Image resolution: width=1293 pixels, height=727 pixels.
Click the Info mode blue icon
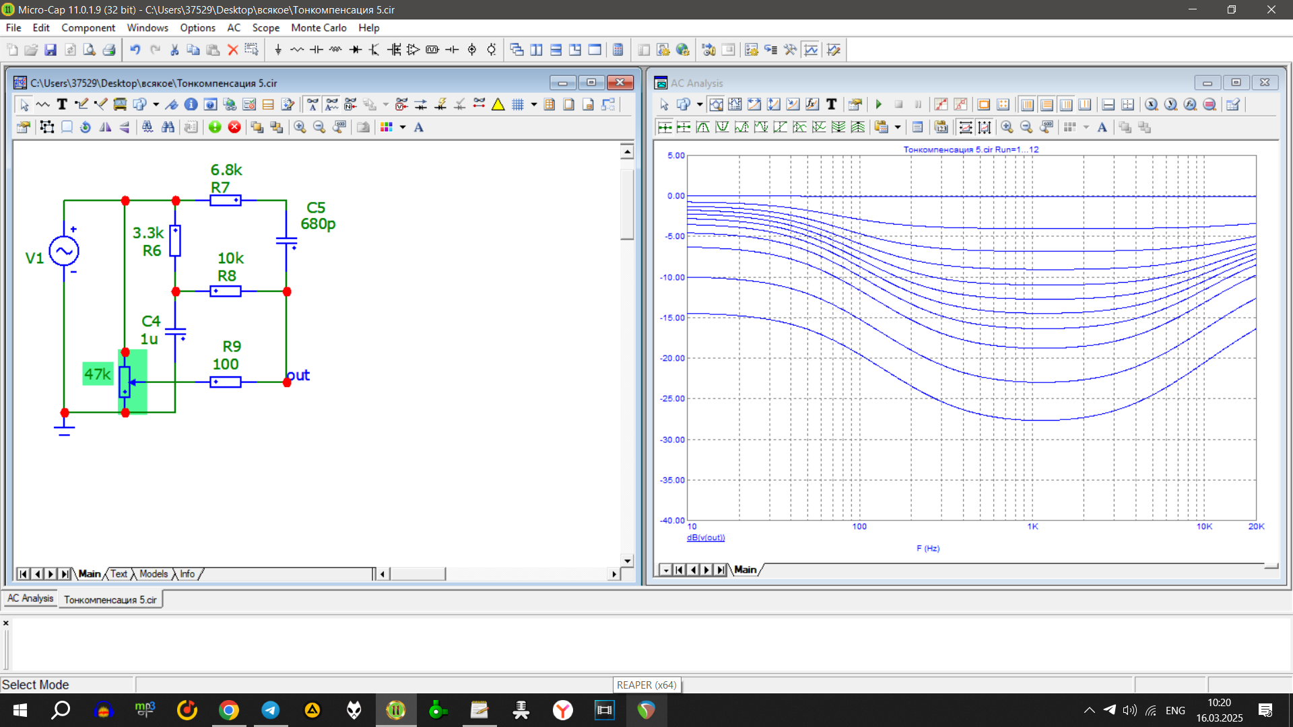click(191, 104)
